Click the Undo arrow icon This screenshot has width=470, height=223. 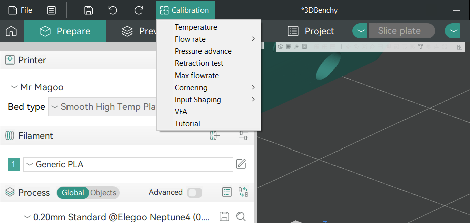113,10
